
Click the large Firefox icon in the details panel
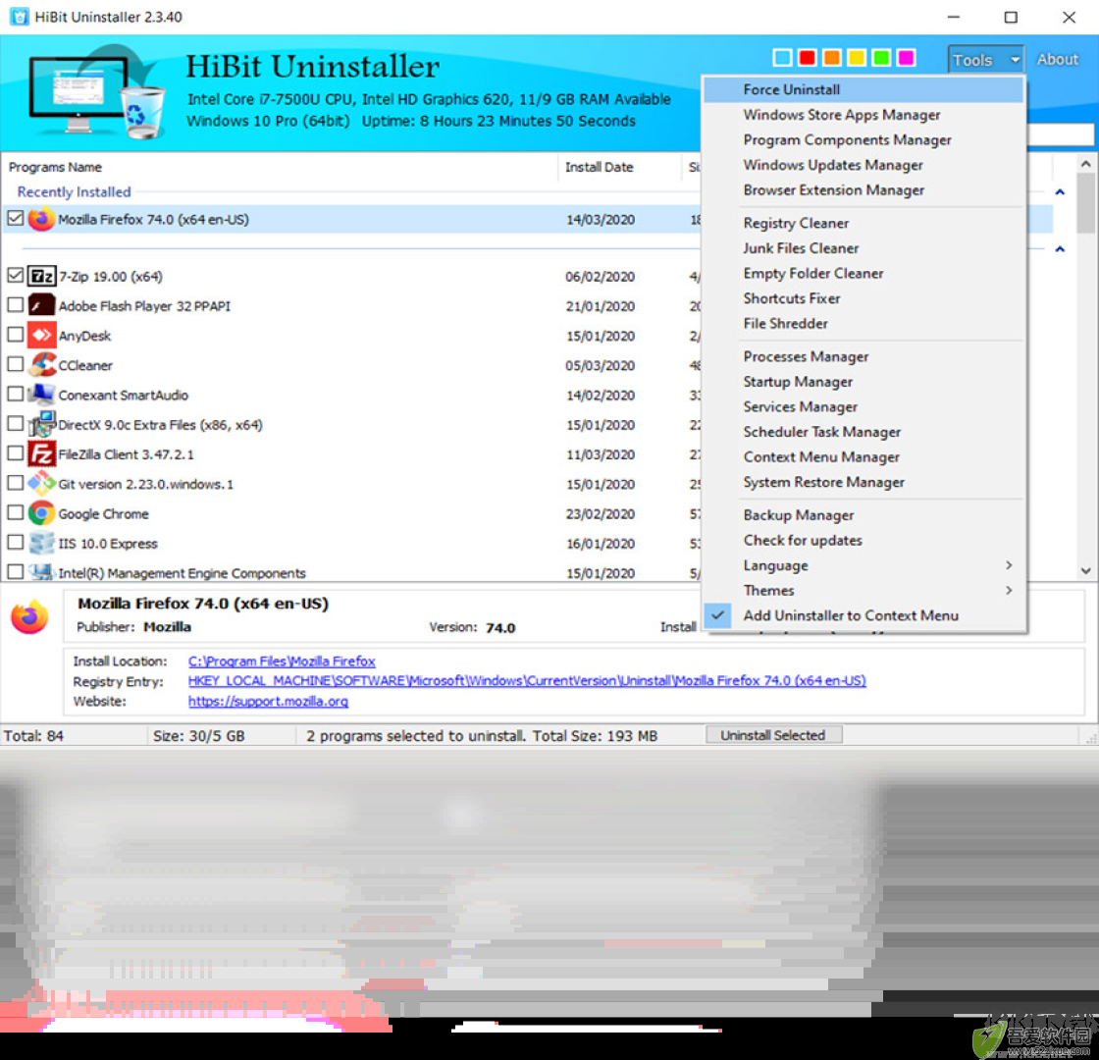pos(29,616)
